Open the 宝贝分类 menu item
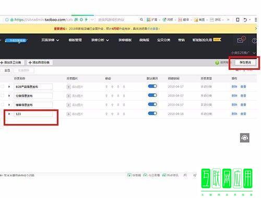The width and height of the screenshot is (261, 198). pyautogui.click(x=163, y=40)
